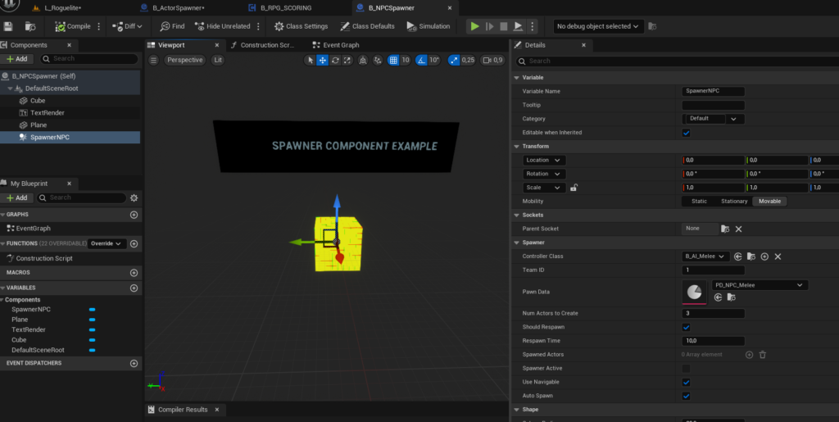Save the blueprint with the floppy disk icon
The width and height of the screenshot is (839, 422).
[x=8, y=26]
